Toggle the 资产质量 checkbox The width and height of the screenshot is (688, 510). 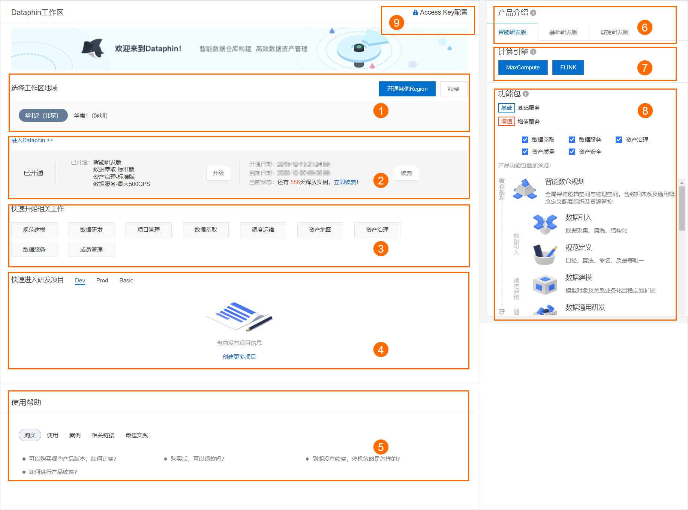(525, 151)
